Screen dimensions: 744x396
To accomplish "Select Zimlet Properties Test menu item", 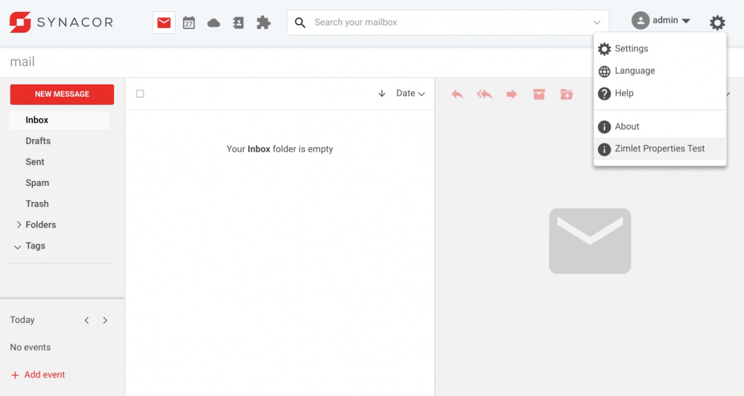I will [660, 149].
